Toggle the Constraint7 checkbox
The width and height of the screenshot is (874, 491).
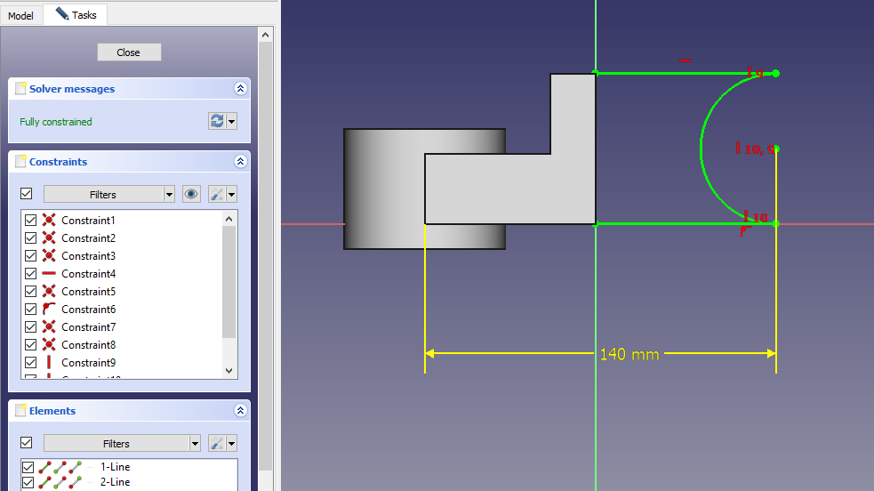point(31,327)
